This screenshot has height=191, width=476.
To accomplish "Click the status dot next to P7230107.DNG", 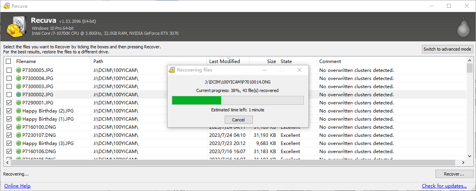I will coord(19,135).
